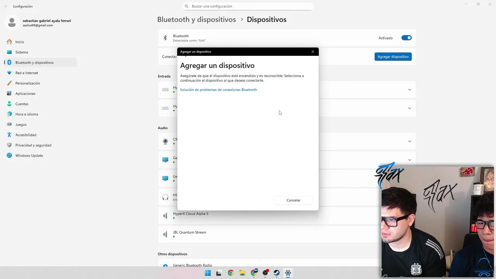
Task: Click the speaker icon next to JBL Quantum Stream
Action: click(165, 234)
